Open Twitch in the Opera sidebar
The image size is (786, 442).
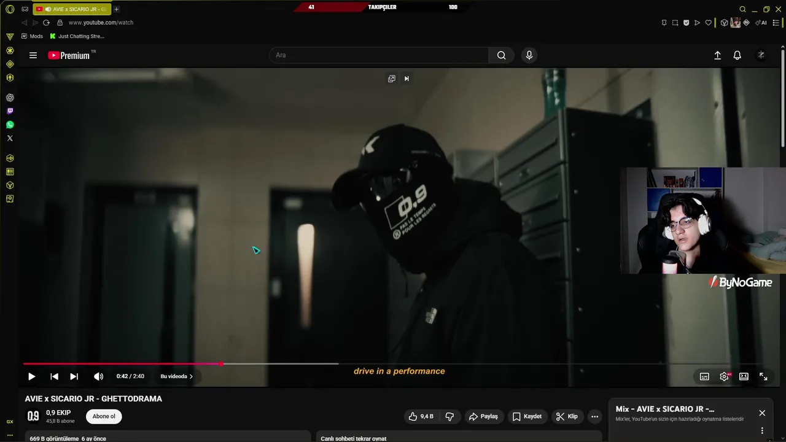[10, 111]
